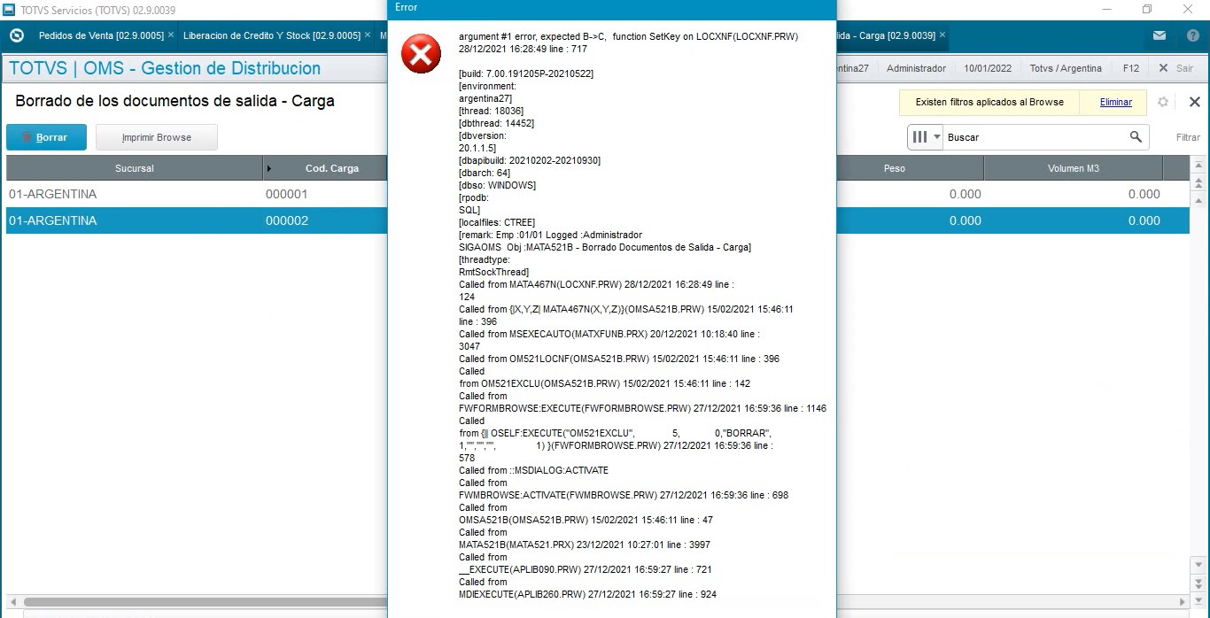Image resolution: width=1210 pixels, height=618 pixels.
Task: Click Volumen 0.000 in the first row
Action: (1144, 194)
